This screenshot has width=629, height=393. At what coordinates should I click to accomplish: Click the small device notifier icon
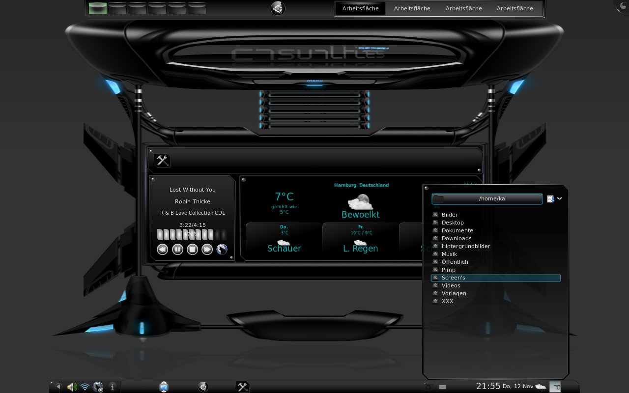442,387
